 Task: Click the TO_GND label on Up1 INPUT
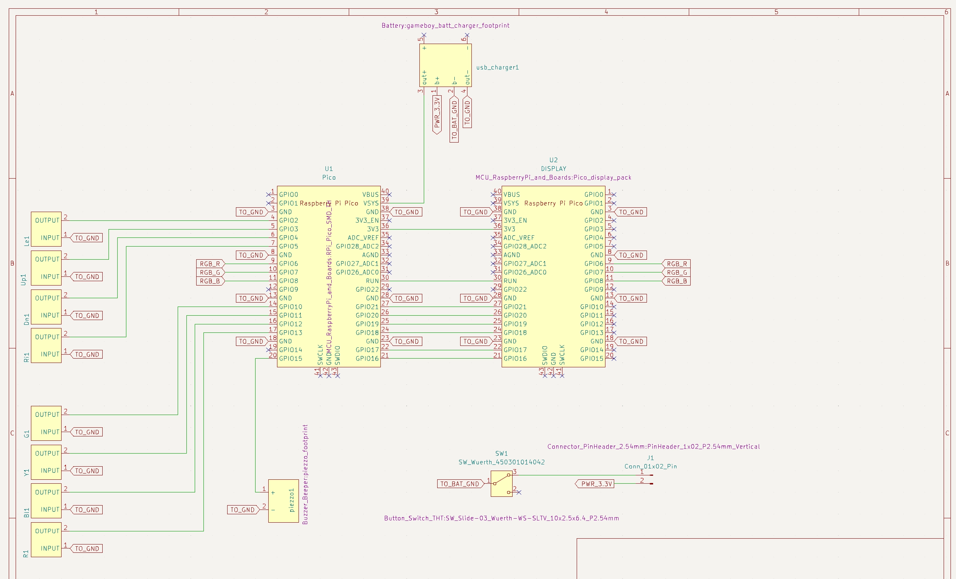pyautogui.click(x=87, y=277)
